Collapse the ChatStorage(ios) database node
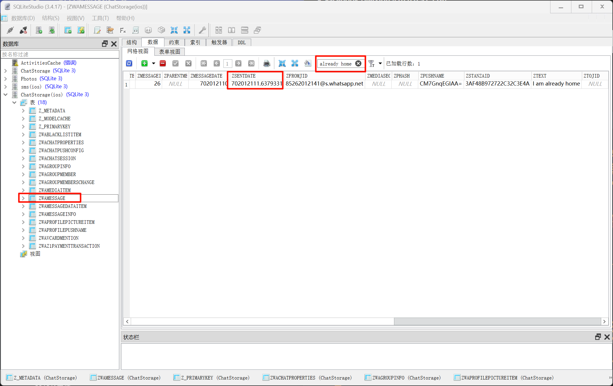The image size is (613, 386). point(6,95)
